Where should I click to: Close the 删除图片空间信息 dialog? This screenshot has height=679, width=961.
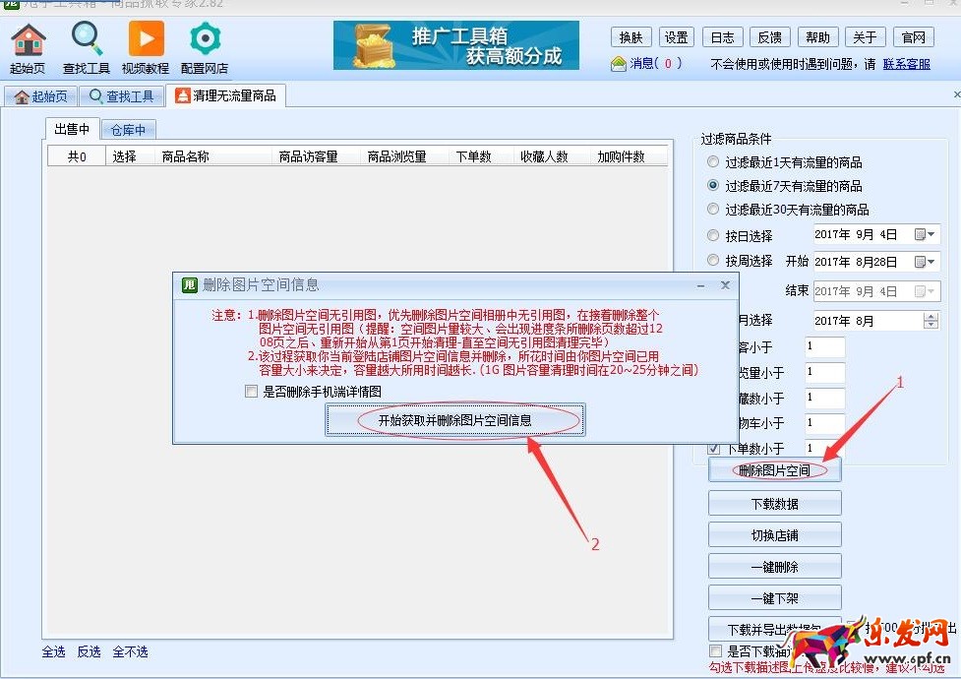725,285
